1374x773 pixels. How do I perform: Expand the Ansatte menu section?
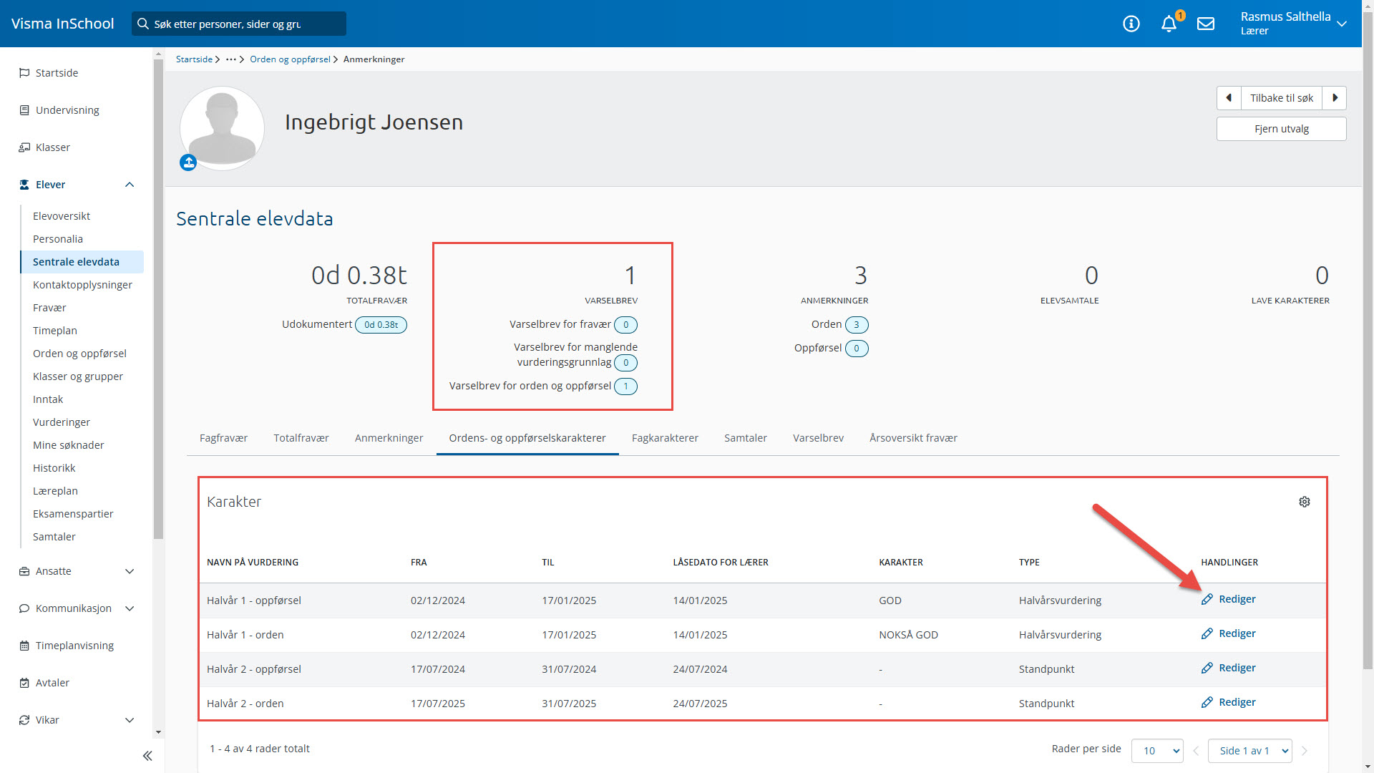tap(130, 571)
